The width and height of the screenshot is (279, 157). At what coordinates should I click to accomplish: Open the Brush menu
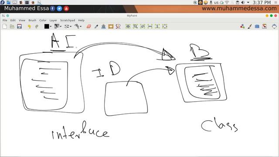pos(32,20)
